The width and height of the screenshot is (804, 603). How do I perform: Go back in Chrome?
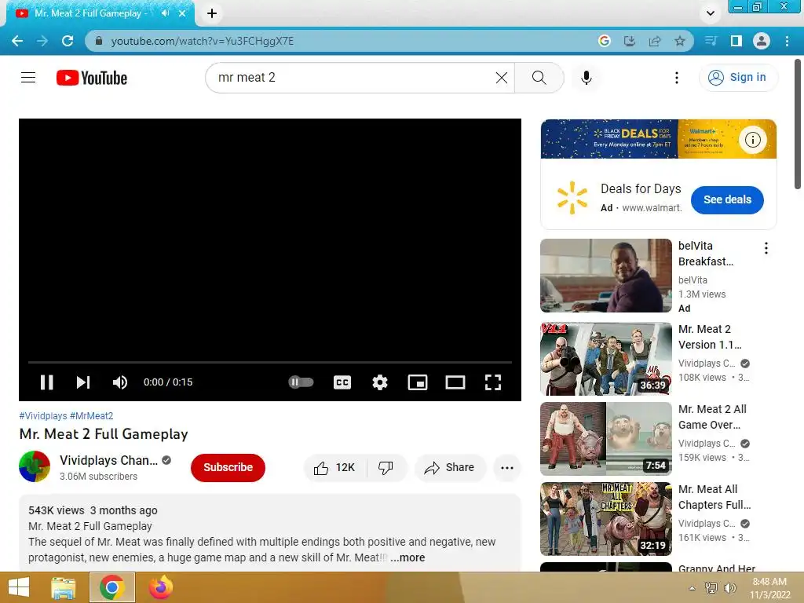[17, 41]
